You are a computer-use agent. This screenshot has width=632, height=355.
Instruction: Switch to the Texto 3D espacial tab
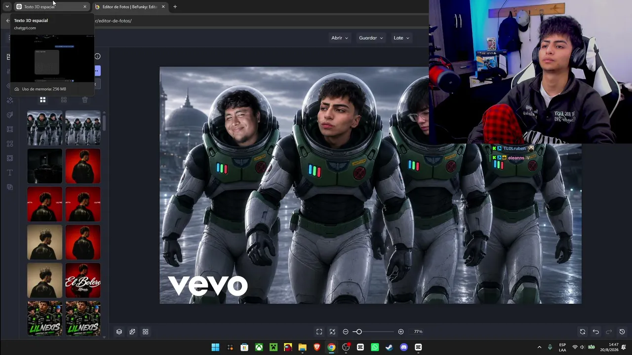52,6
